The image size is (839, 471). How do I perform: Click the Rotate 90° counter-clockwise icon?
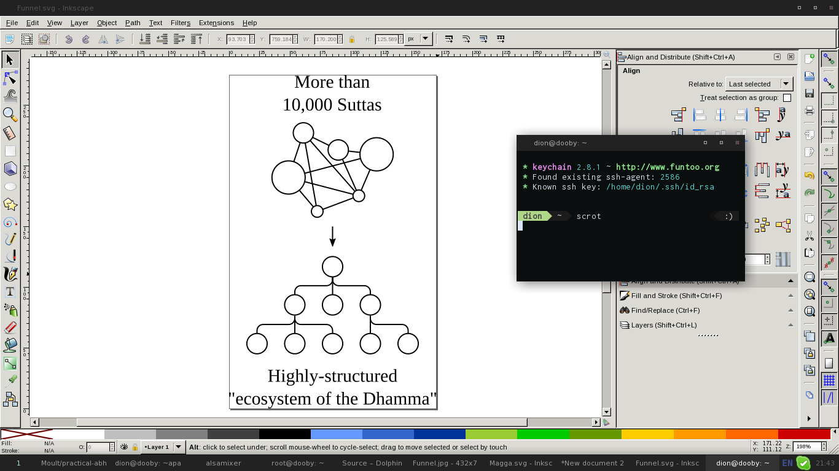[69, 39]
